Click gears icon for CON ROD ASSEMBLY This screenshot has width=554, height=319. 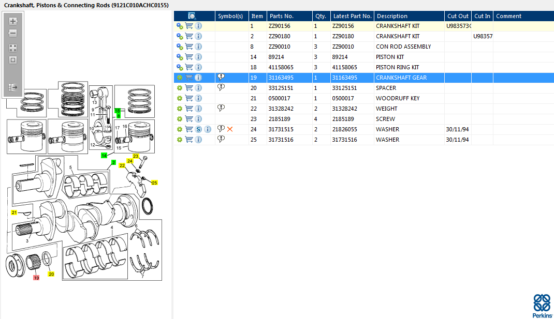(180, 47)
